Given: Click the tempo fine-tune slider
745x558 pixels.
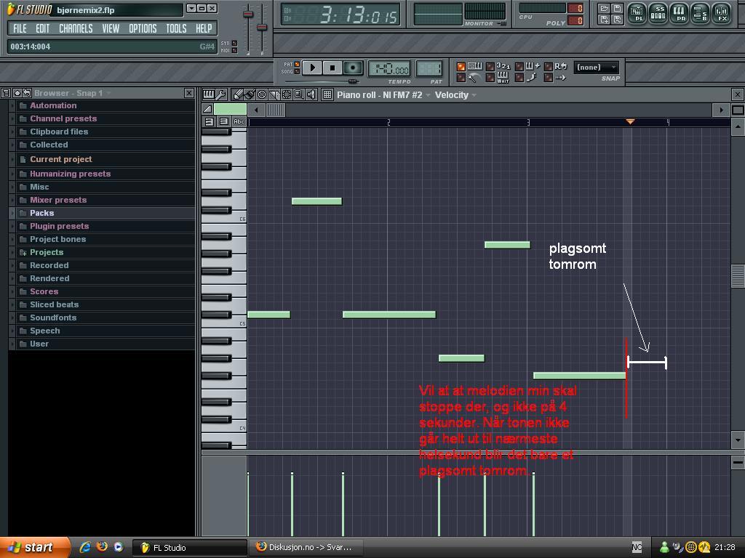Looking at the screenshot, I should (x=351, y=81).
